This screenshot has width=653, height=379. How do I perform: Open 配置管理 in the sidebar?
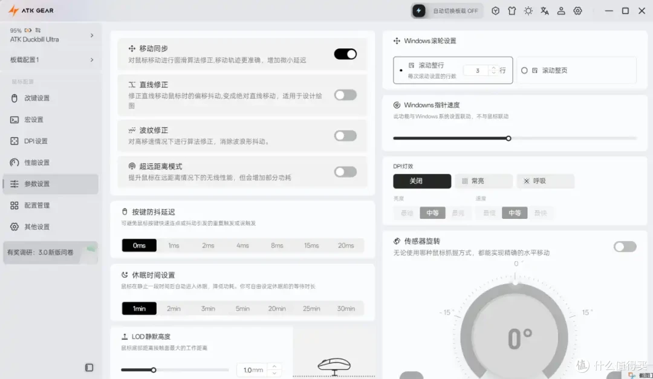[50, 206]
